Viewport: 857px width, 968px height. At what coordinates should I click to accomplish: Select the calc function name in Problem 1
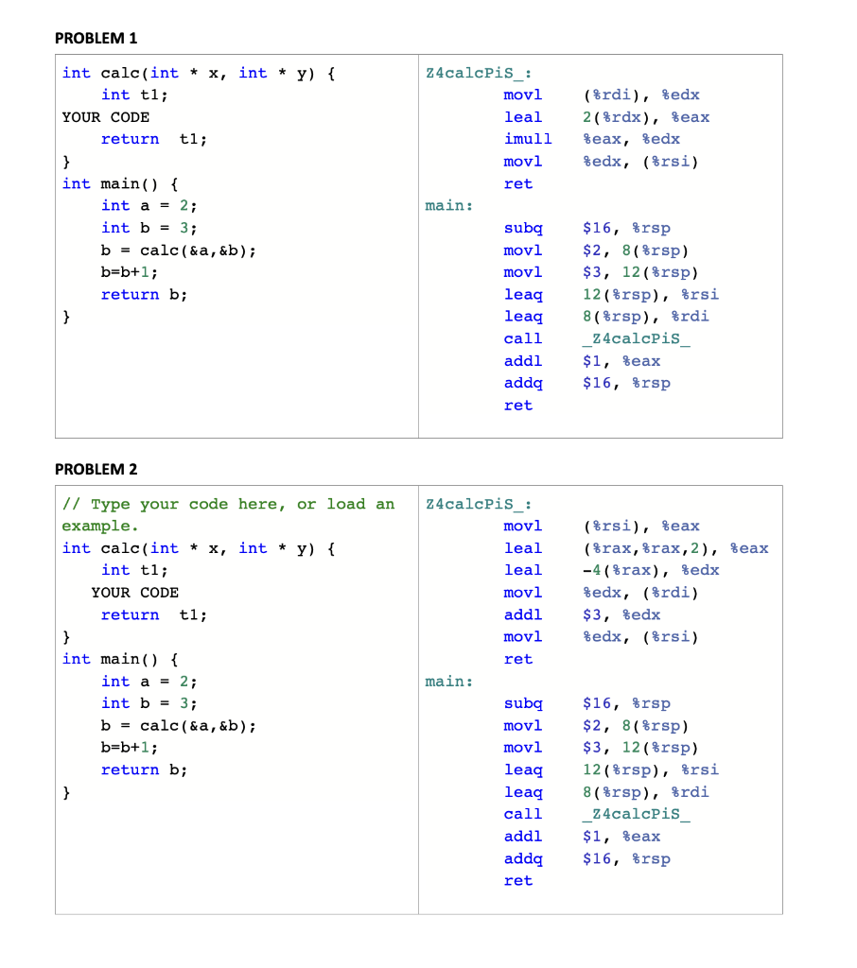pos(120,73)
